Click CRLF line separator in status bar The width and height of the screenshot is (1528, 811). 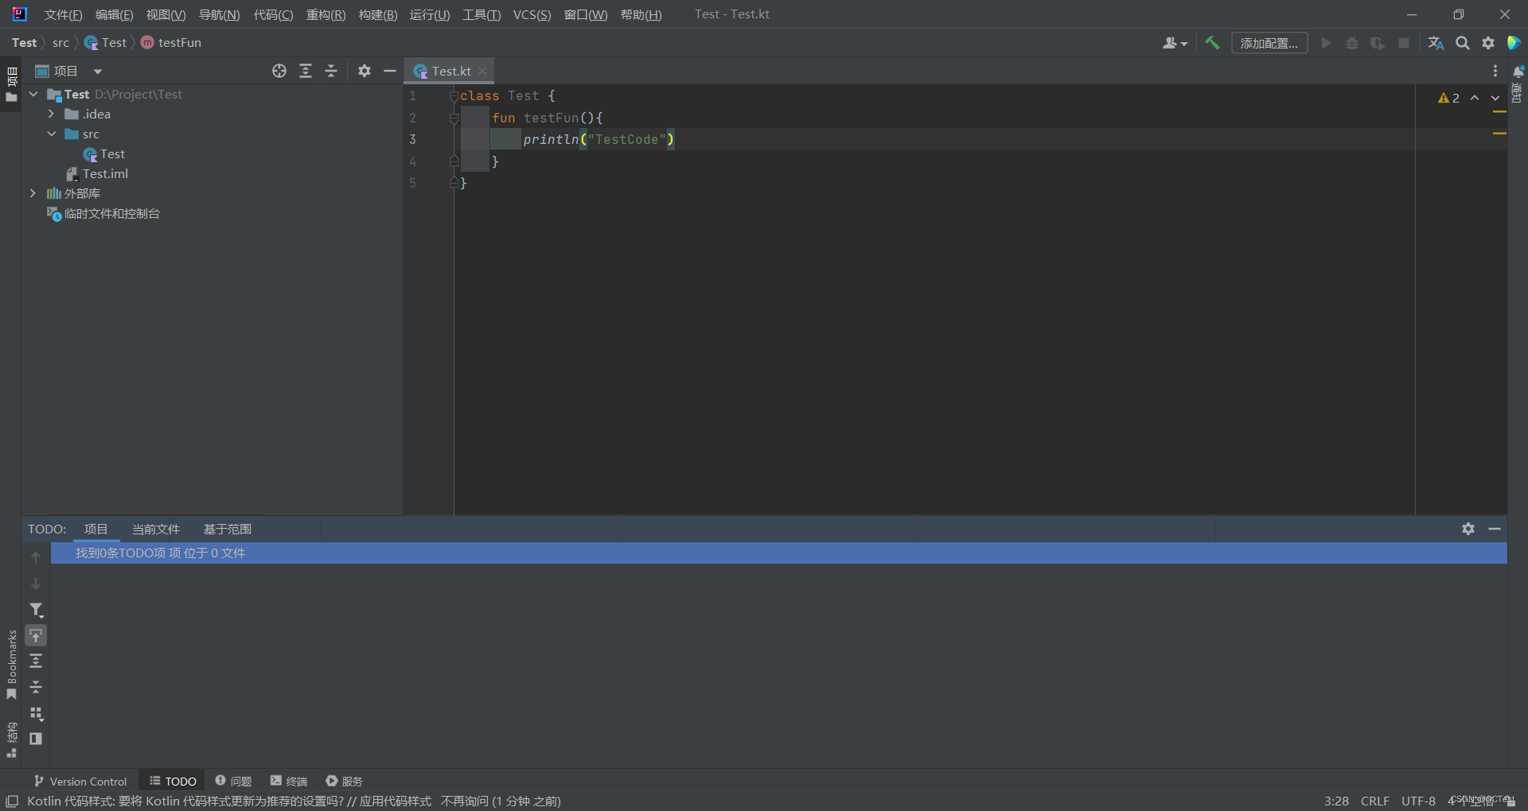coord(1375,801)
